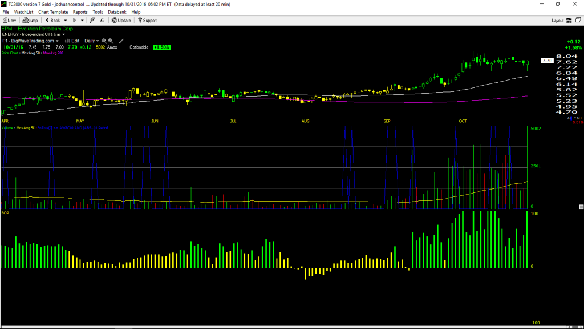584x329 pixels.
Task: Open the Back history dropdown arrow
Action: point(66,21)
